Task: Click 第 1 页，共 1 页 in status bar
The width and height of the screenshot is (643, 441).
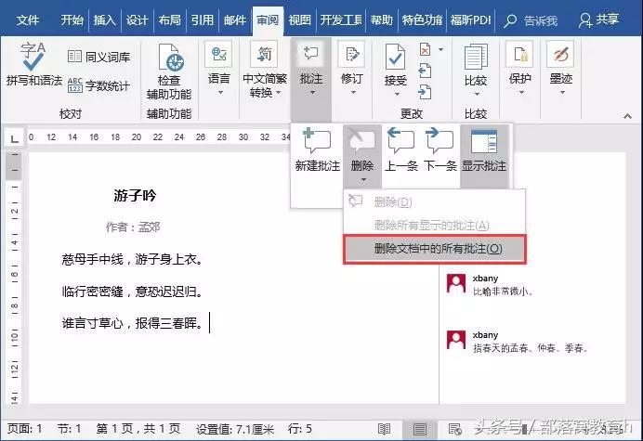Action: (x=138, y=429)
